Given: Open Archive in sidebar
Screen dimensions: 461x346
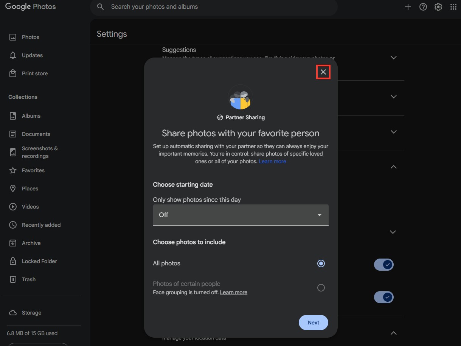Looking at the screenshot, I should [x=31, y=243].
